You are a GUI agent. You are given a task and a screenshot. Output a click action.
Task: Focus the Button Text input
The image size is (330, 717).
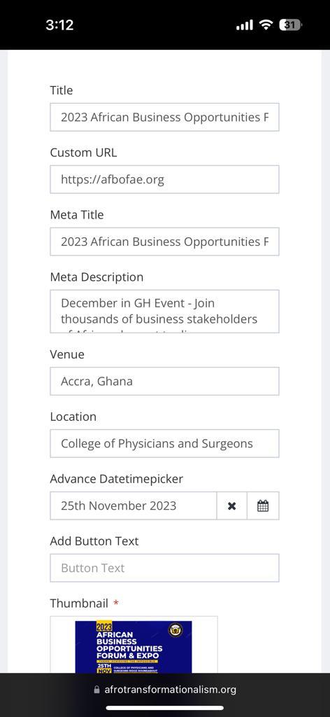[x=164, y=568]
